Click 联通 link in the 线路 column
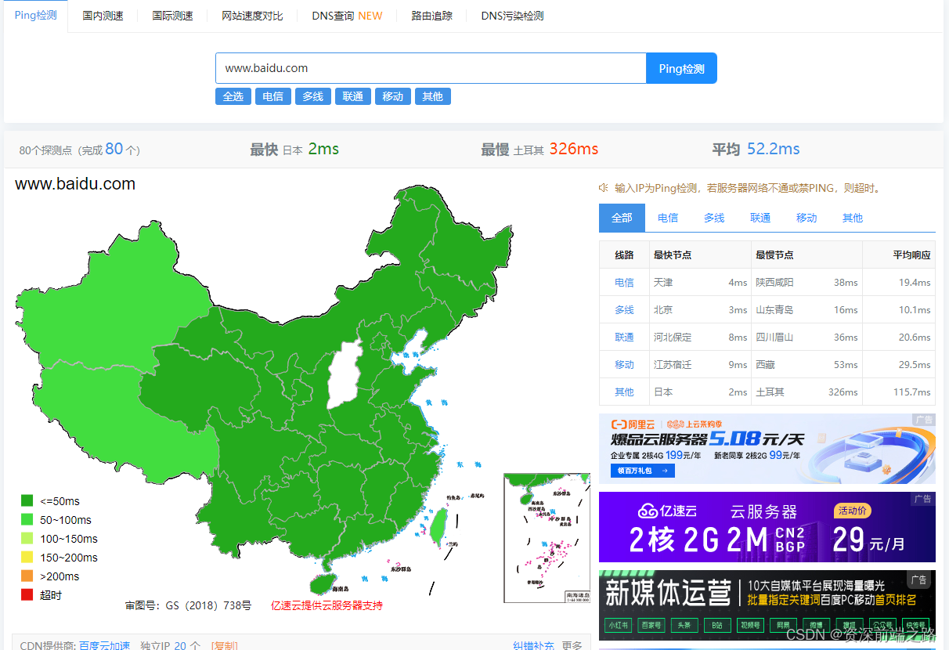Screen dimensions: 949x650 coord(624,337)
